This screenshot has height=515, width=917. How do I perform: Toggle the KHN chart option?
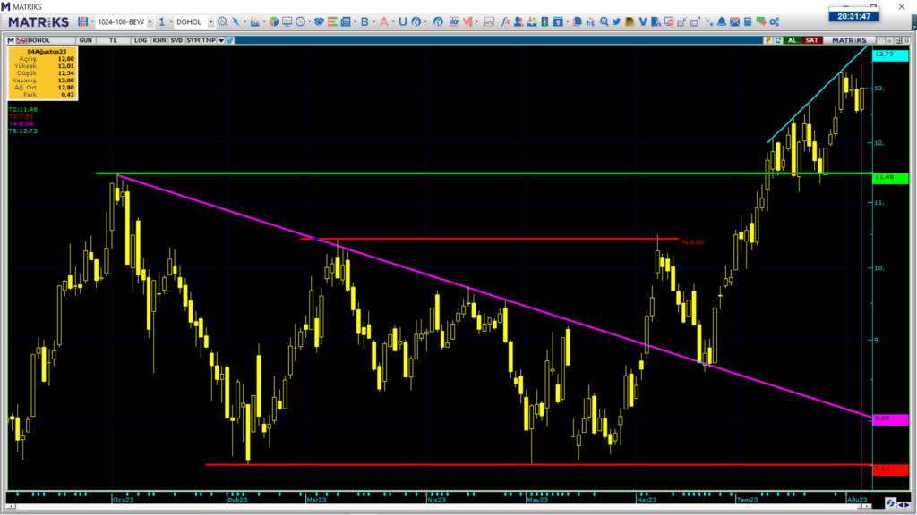point(159,40)
